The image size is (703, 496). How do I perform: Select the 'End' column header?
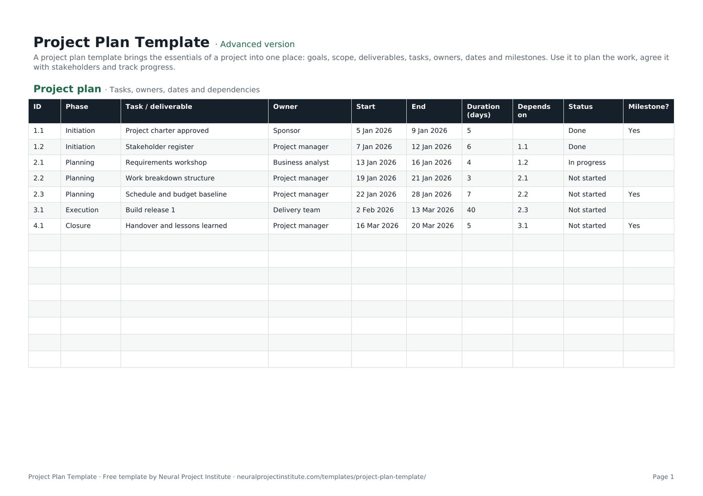(x=434, y=111)
